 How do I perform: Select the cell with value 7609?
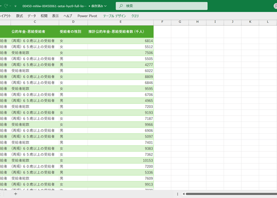(121, 178)
